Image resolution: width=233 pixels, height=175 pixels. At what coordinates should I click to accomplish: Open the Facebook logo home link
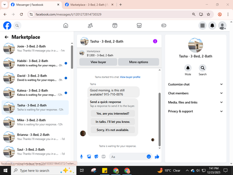7,26
